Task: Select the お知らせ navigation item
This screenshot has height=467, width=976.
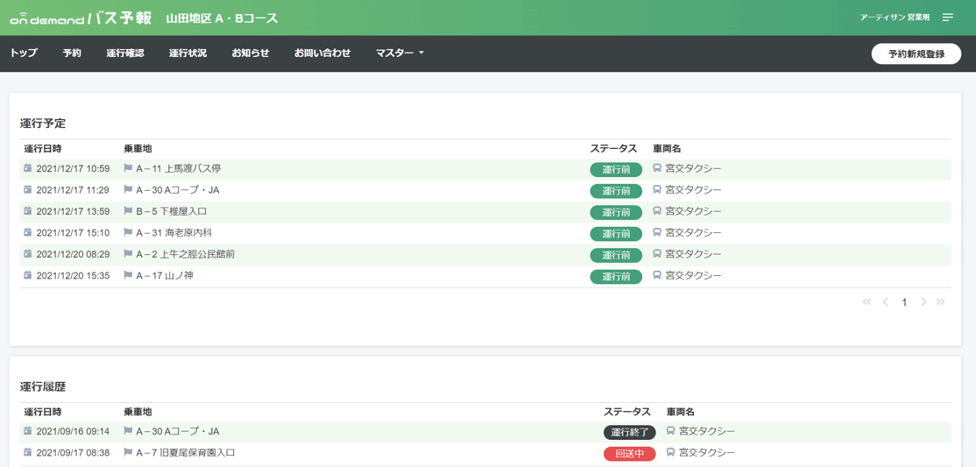Action: [251, 53]
